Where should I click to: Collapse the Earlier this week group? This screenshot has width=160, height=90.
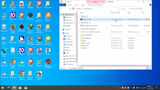80,29
